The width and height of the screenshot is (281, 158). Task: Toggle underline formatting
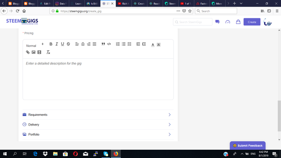62,44
